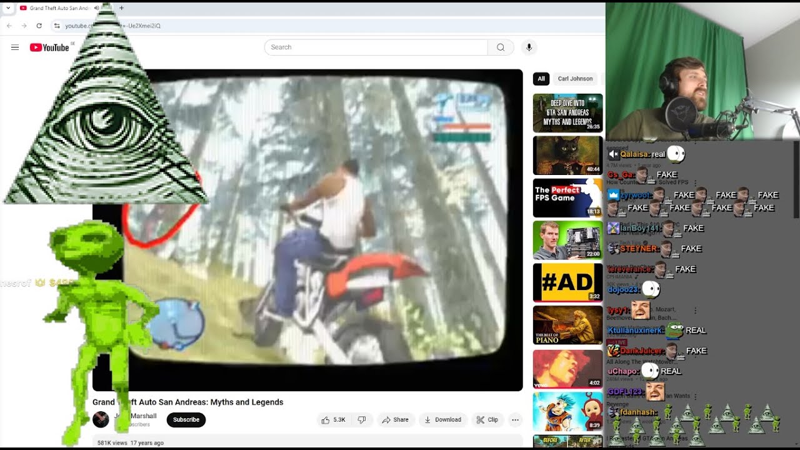Screen dimensions: 800x450
Task: Open the more actions ellipsis menu
Action: click(516, 420)
